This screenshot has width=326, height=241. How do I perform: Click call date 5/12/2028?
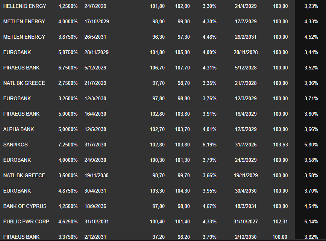(x=246, y=68)
